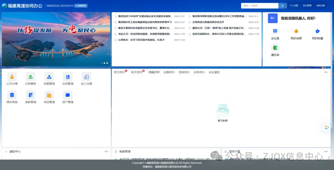The width and height of the screenshot is (334, 170).
Task: Select the last banner carousel dot
Action: (107, 63)
